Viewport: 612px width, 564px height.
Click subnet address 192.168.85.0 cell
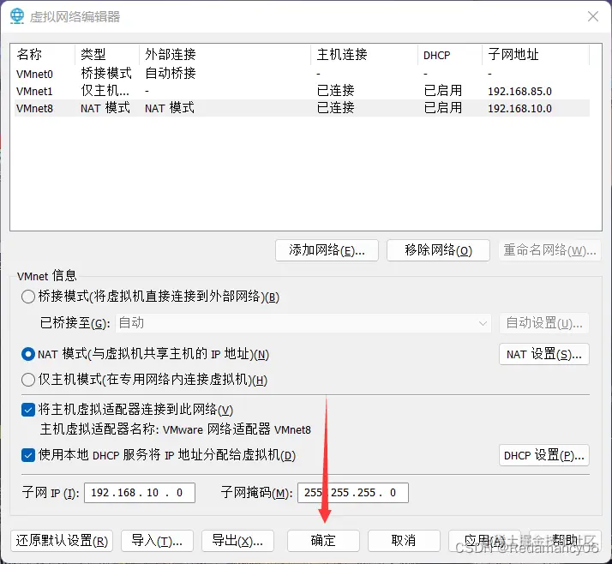click(520, 92)
